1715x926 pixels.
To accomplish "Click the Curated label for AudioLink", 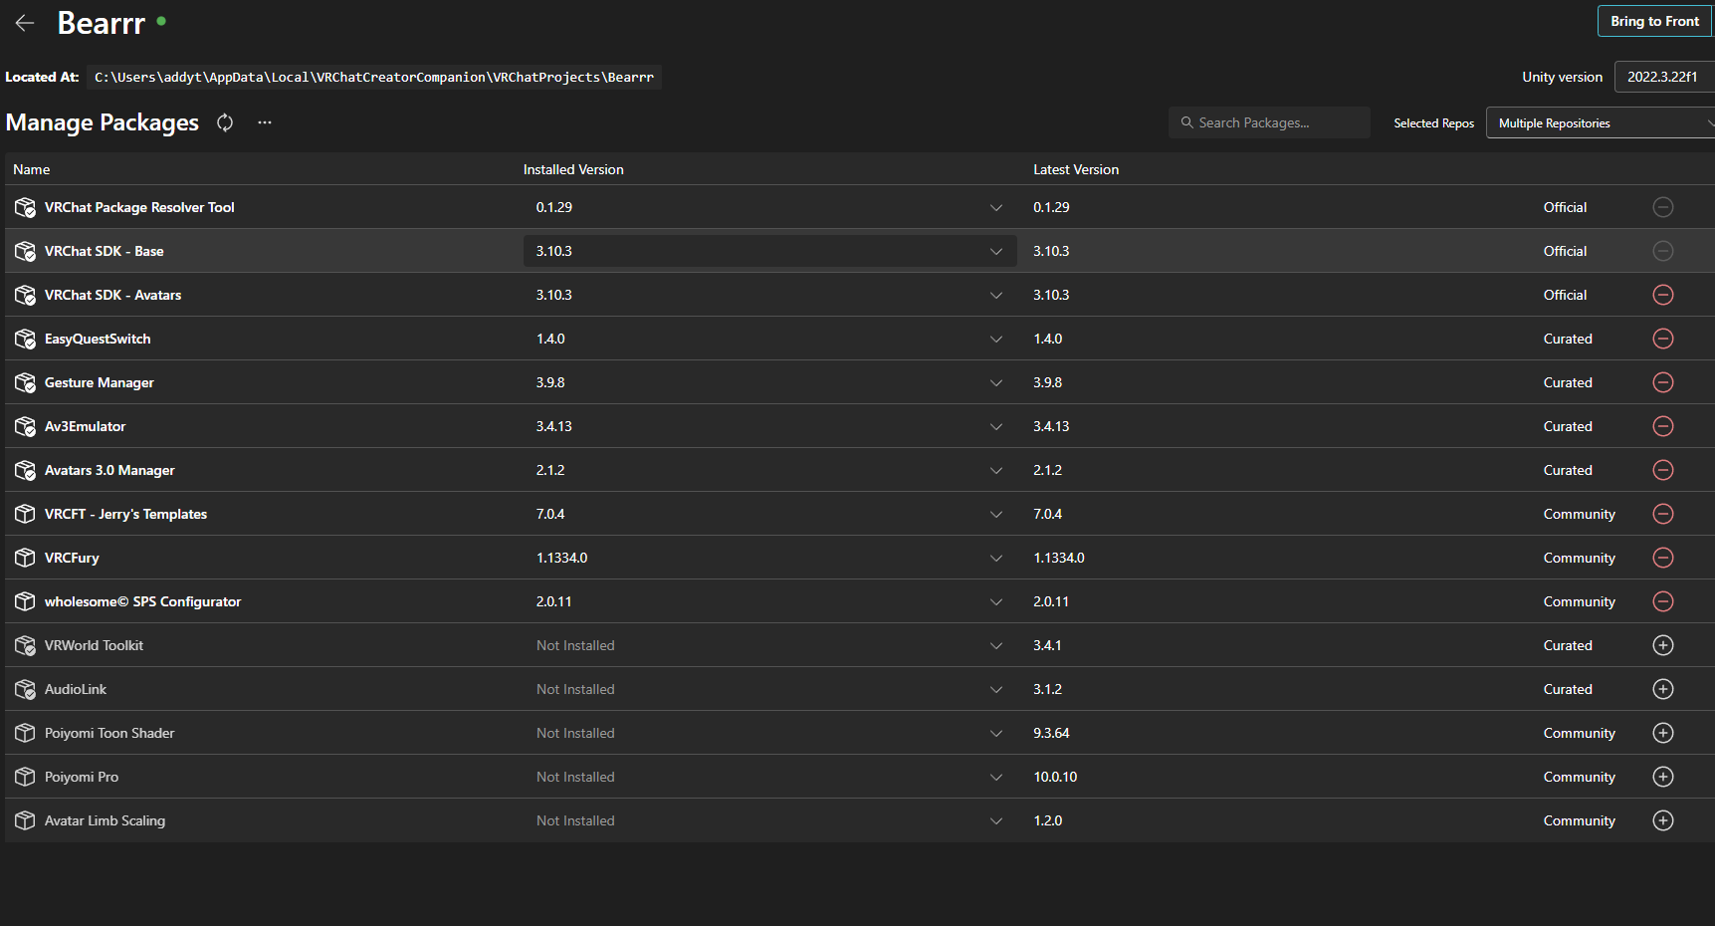I will [x=1568, y=689].
